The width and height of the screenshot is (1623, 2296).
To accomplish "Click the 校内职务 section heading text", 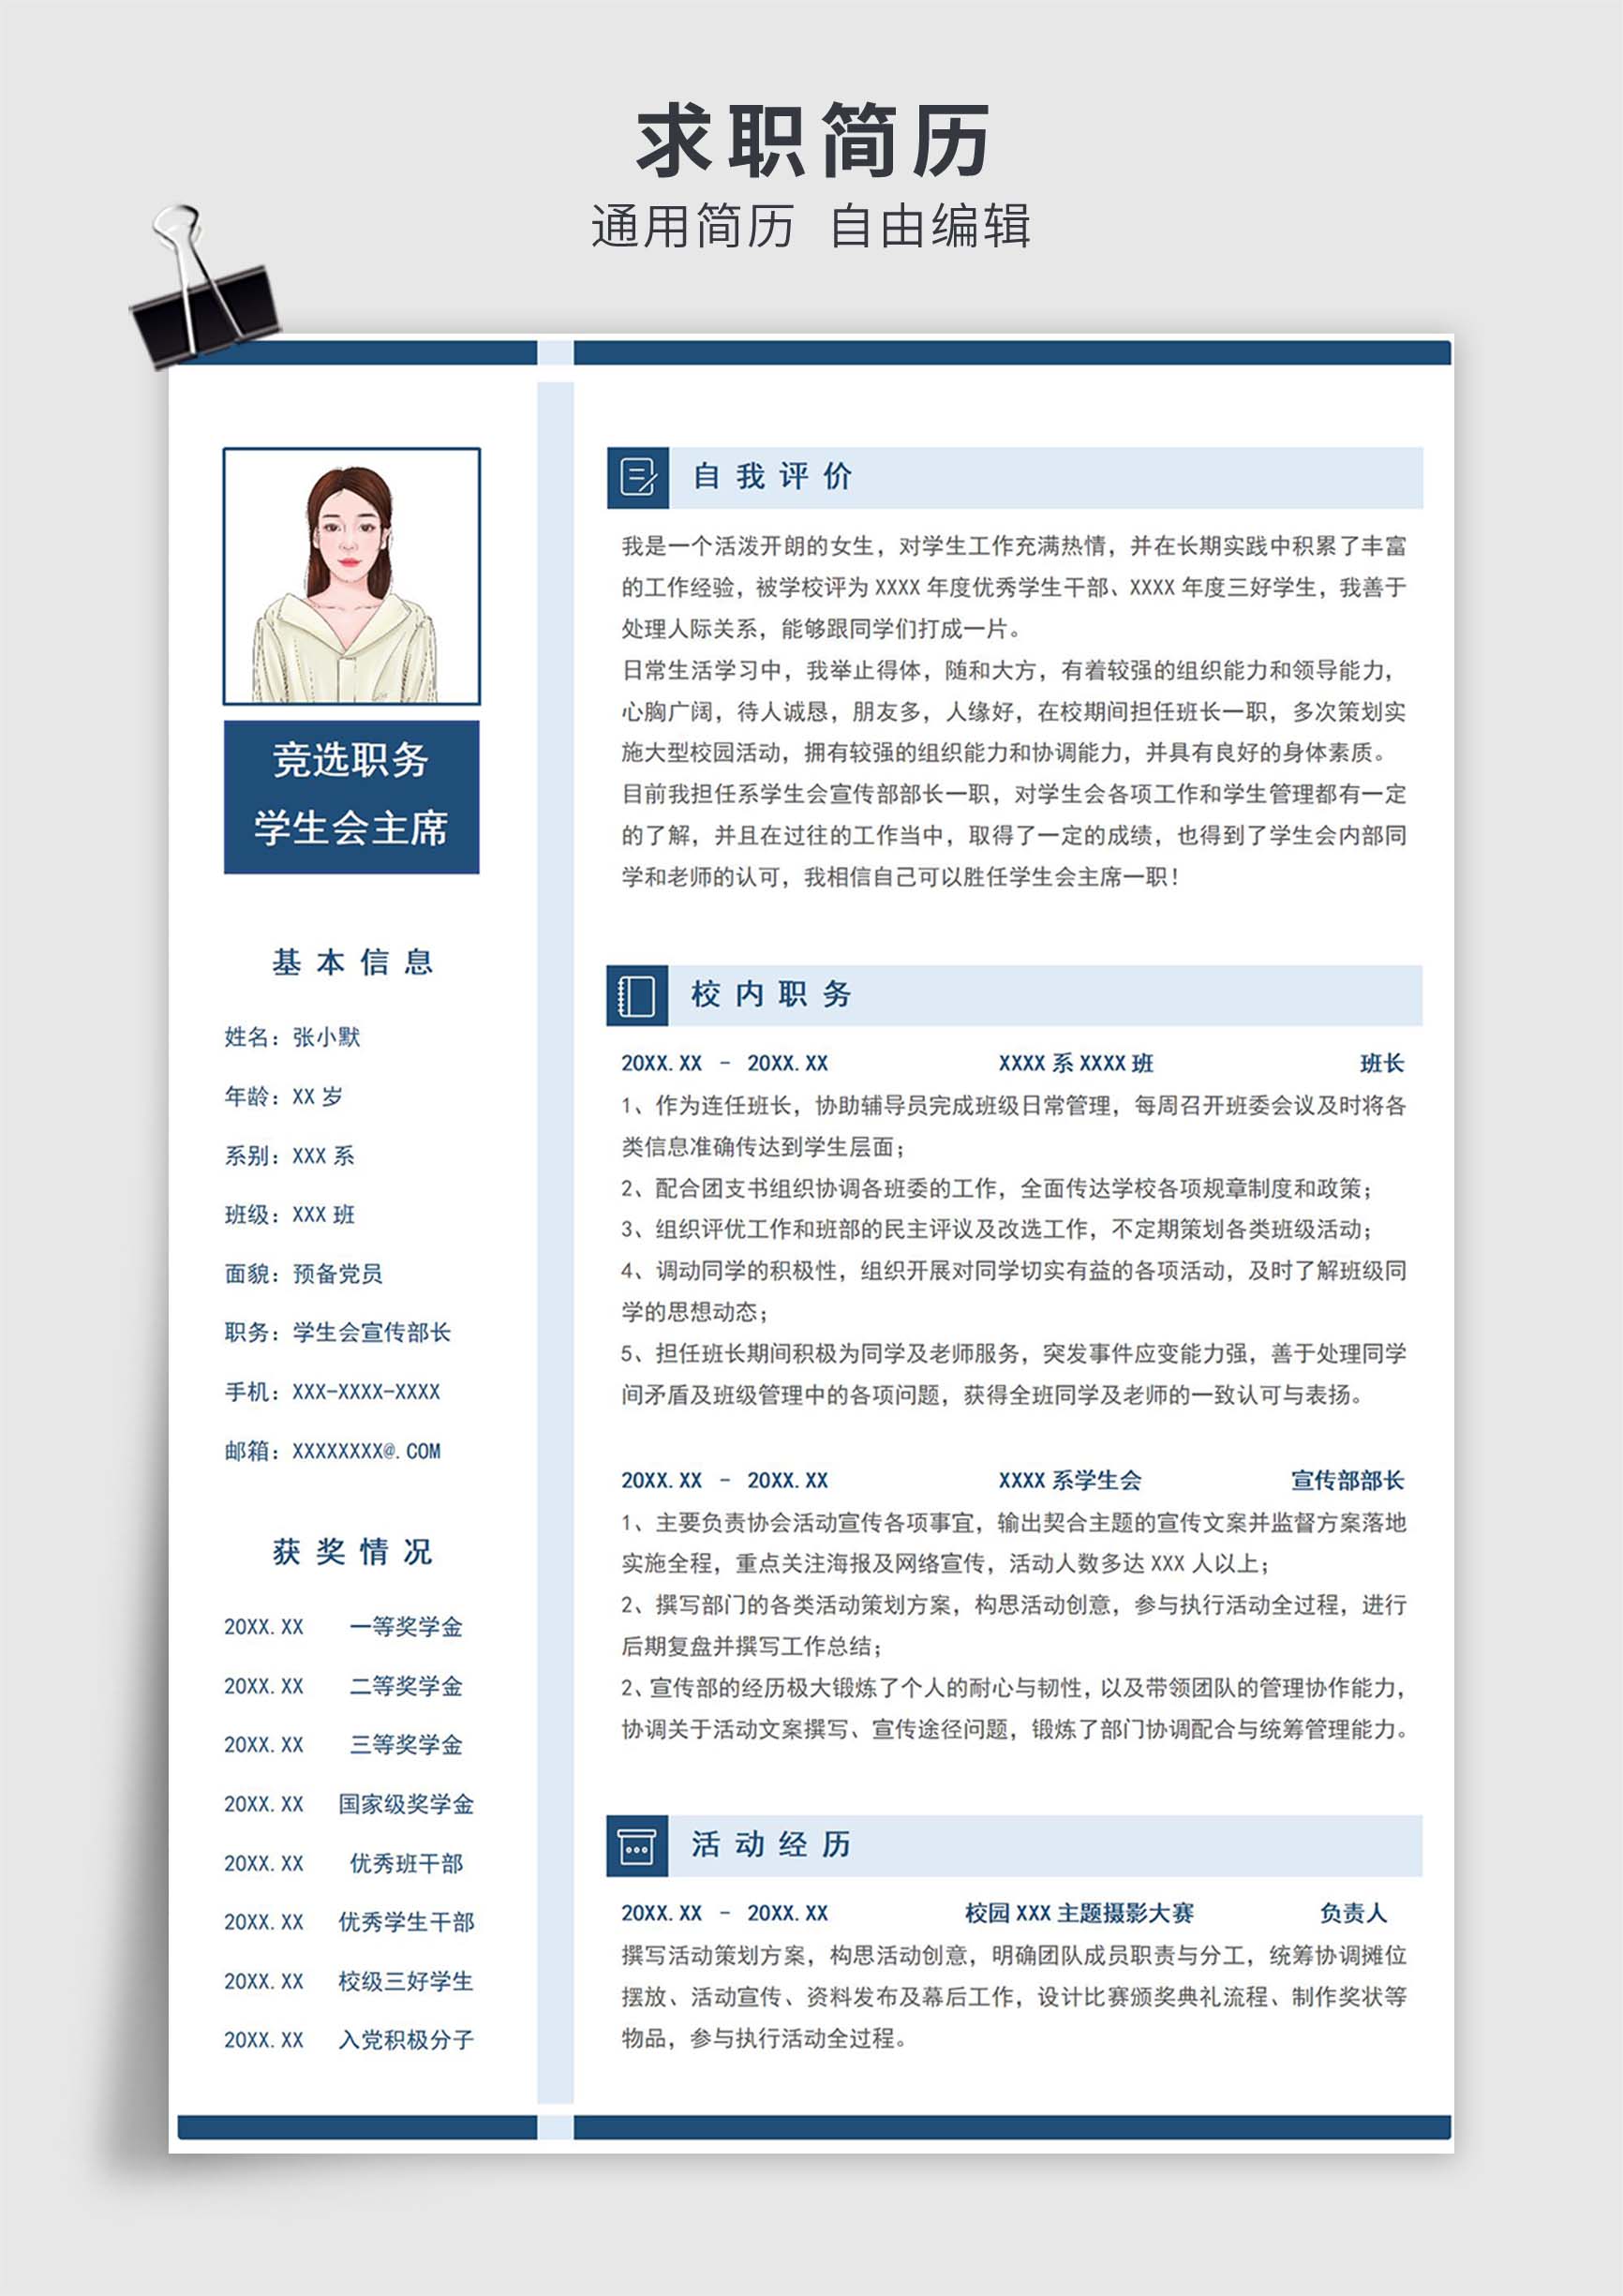I will tap(771, 994).
